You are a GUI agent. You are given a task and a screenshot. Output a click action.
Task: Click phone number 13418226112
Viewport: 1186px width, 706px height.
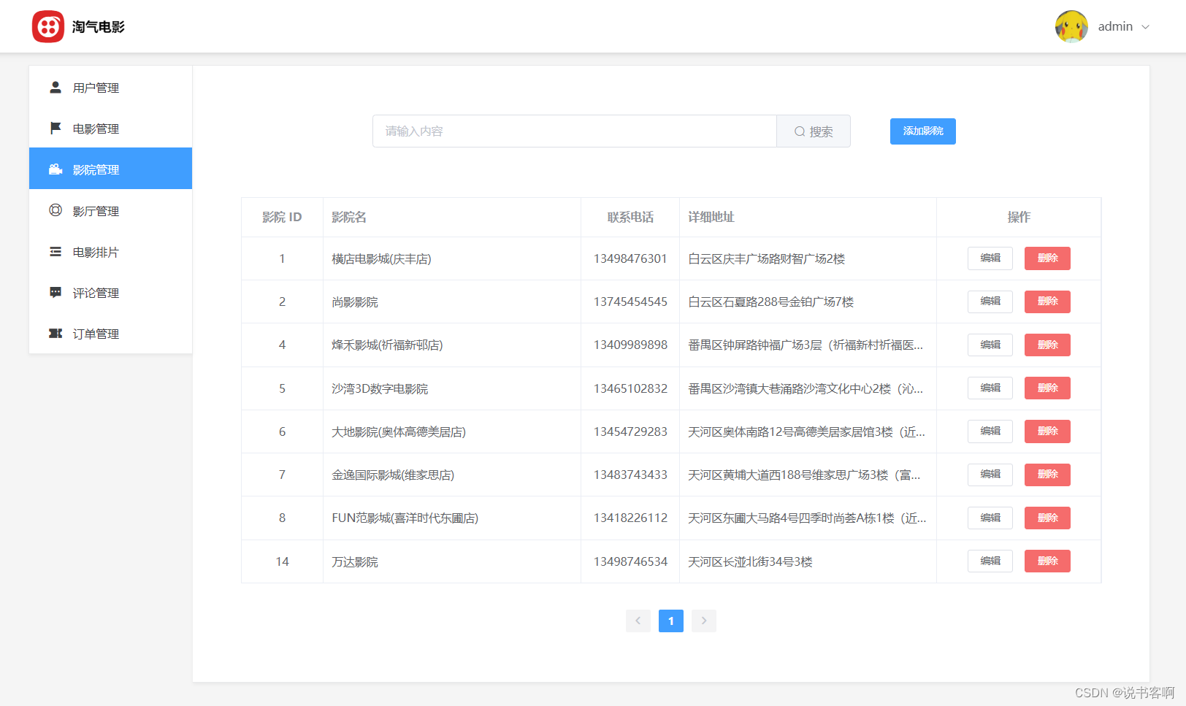[630, 518]
